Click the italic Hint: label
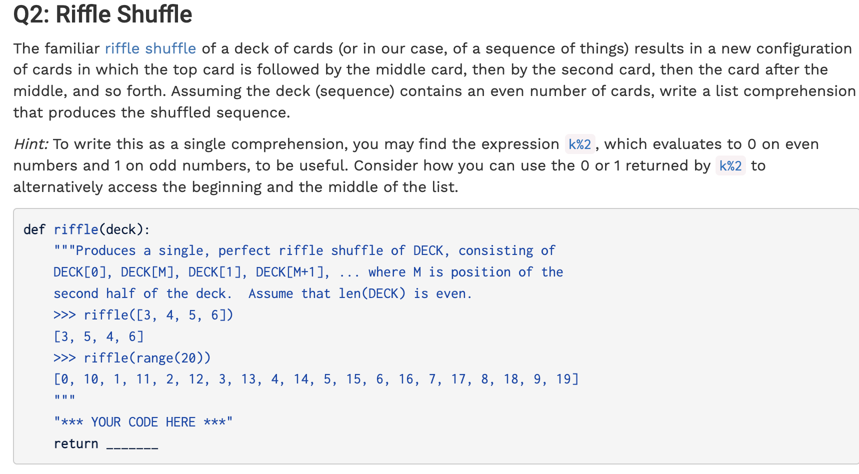 coord(30,144)
